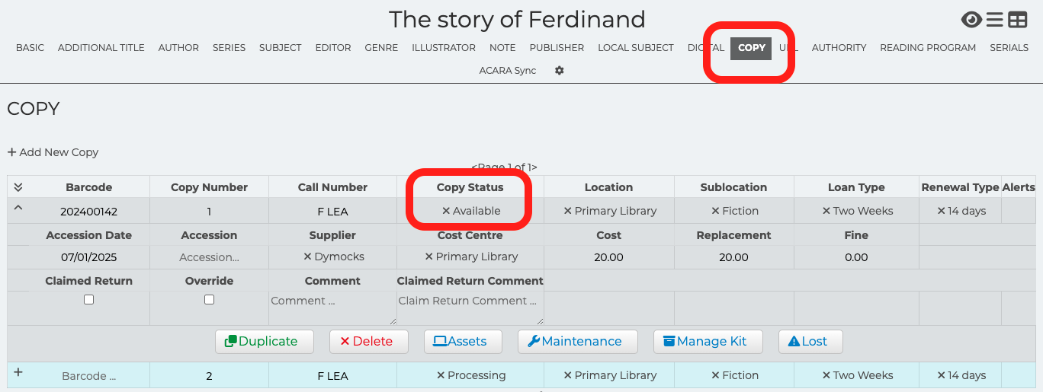Open the settings gear next to ACARA Sync

tap(560, 70)
